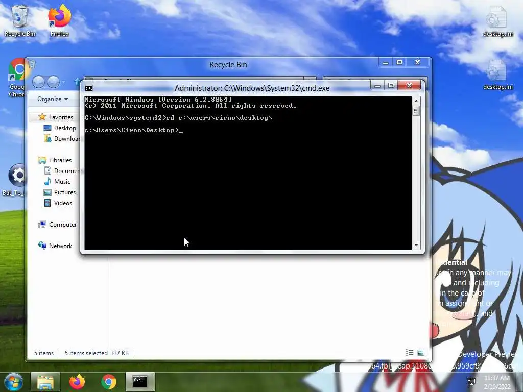Open the Organize dropdown menu
Viewport: 523px width, 392px height.
click(x=53, y=99)
